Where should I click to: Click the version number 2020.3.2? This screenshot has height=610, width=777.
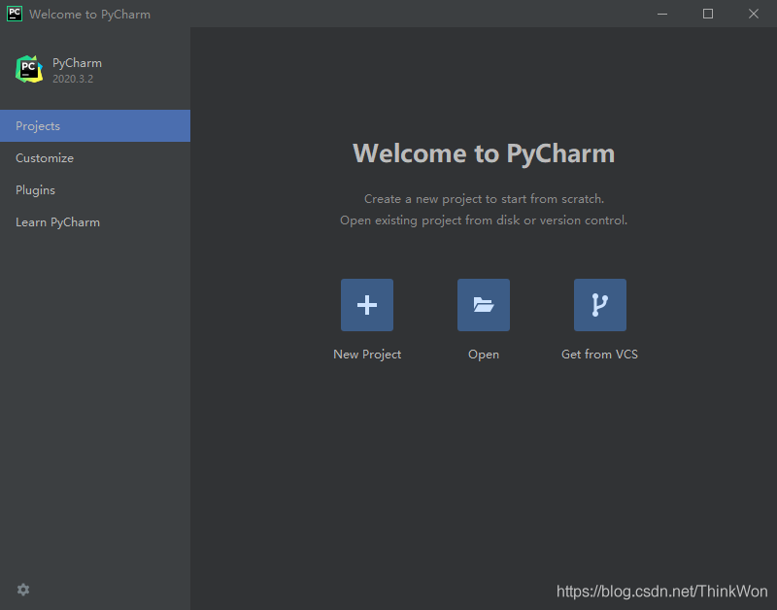click(73, 79)
